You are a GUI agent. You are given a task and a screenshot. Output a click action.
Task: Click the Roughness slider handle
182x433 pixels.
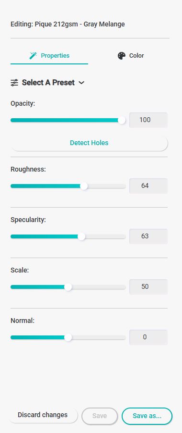point(84,186)
